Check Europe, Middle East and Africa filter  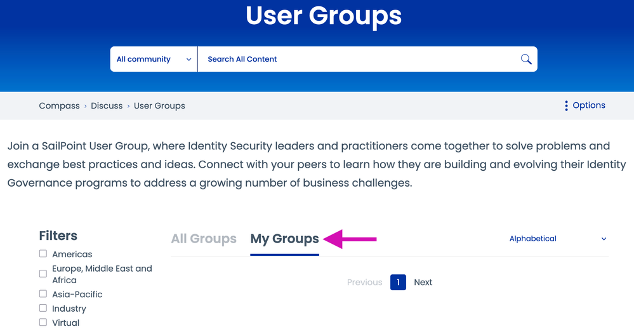43,274
